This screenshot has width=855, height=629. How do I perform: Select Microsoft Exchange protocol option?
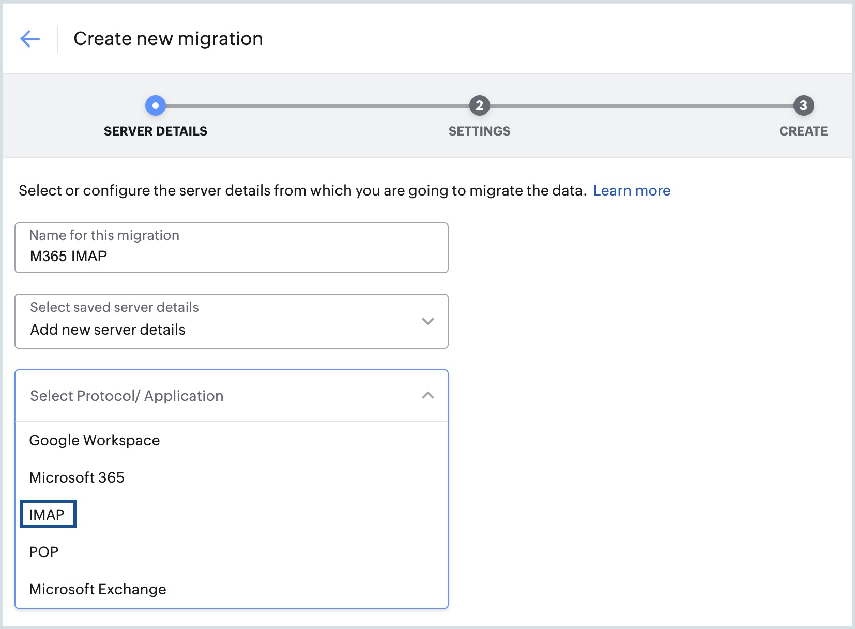click(x=98, y=589)
